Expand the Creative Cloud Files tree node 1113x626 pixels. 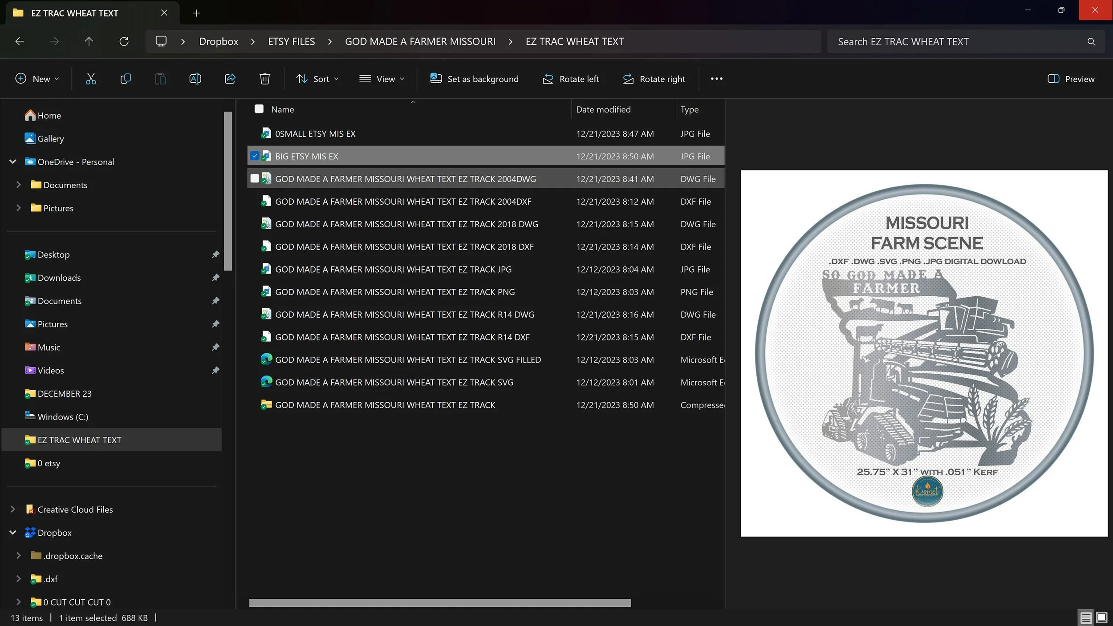[x=13, y=509]
